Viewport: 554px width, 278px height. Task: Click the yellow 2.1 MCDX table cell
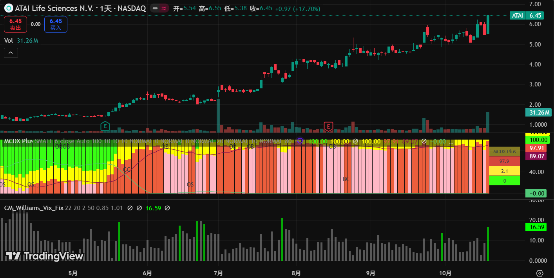[x=504, y=171]
